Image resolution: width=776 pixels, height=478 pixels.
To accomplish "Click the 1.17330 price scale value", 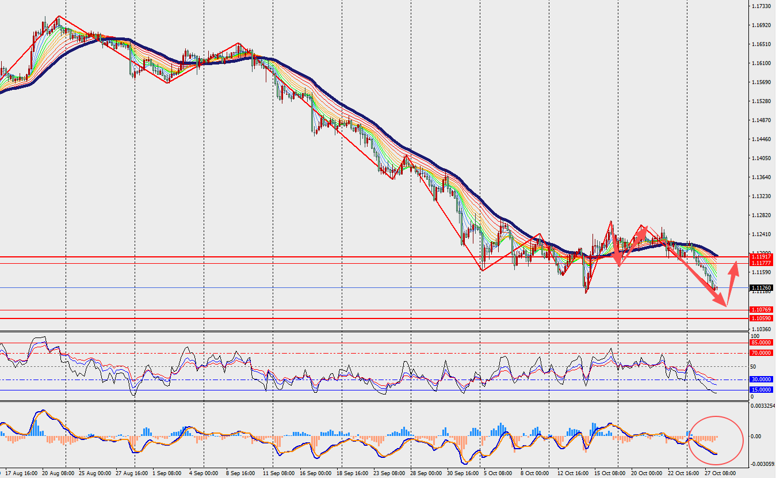I will 762,6.
